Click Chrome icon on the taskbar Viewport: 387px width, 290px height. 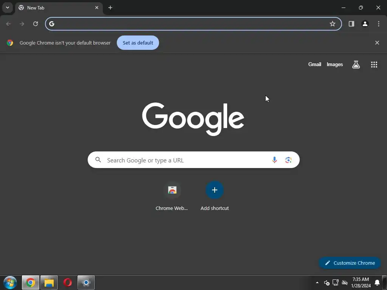click(x=31, y=282)
